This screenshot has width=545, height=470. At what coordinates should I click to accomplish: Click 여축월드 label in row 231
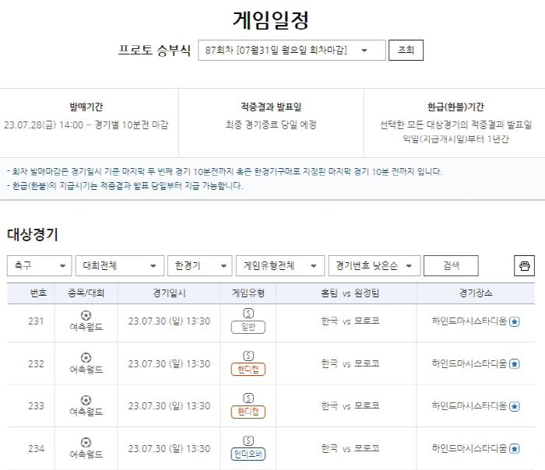(86, 328)
